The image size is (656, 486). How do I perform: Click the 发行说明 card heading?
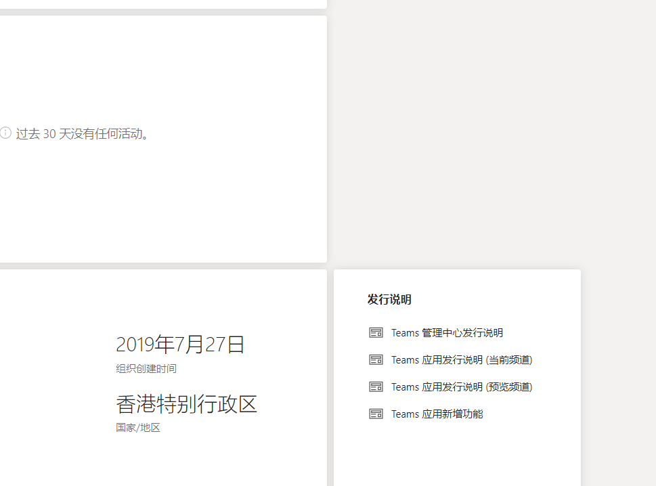(389, 299)
